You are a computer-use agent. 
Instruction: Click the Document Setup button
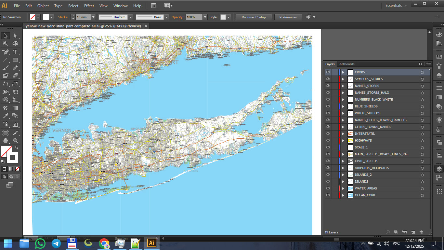[x=254, y=17]
